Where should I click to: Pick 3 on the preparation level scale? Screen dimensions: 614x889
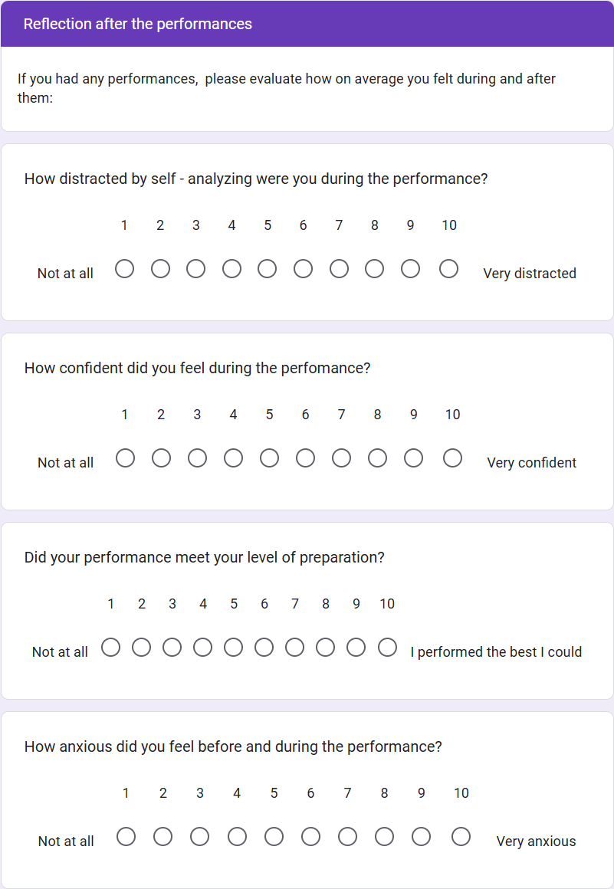coord(172,648)
